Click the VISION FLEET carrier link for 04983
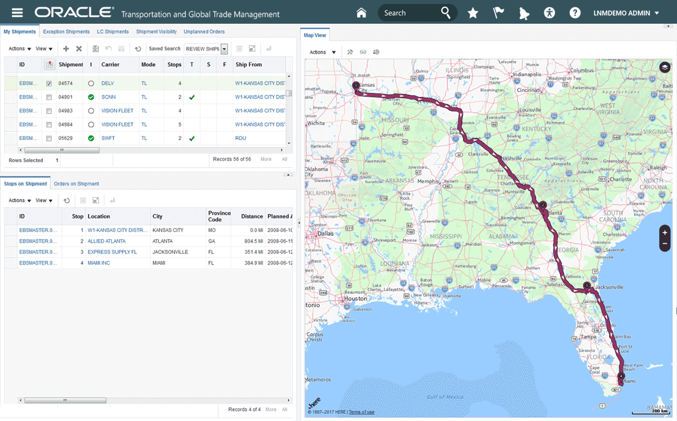 [x=117, y=111]
